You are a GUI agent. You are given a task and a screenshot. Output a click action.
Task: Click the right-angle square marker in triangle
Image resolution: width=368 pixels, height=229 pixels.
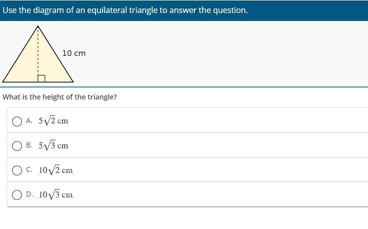coord(41,78)
